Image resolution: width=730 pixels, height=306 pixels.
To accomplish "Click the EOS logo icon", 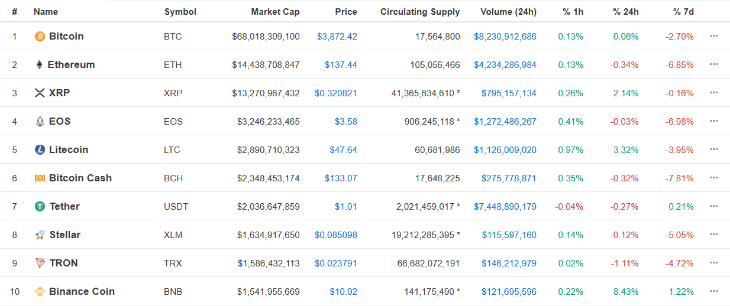I will 40,122.
